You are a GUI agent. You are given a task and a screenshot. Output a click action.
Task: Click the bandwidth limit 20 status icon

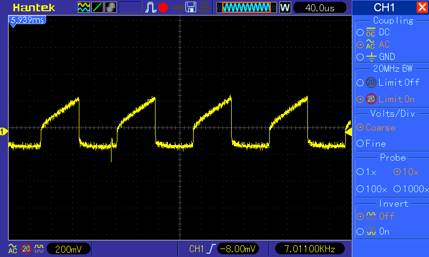tap(26, 249)
